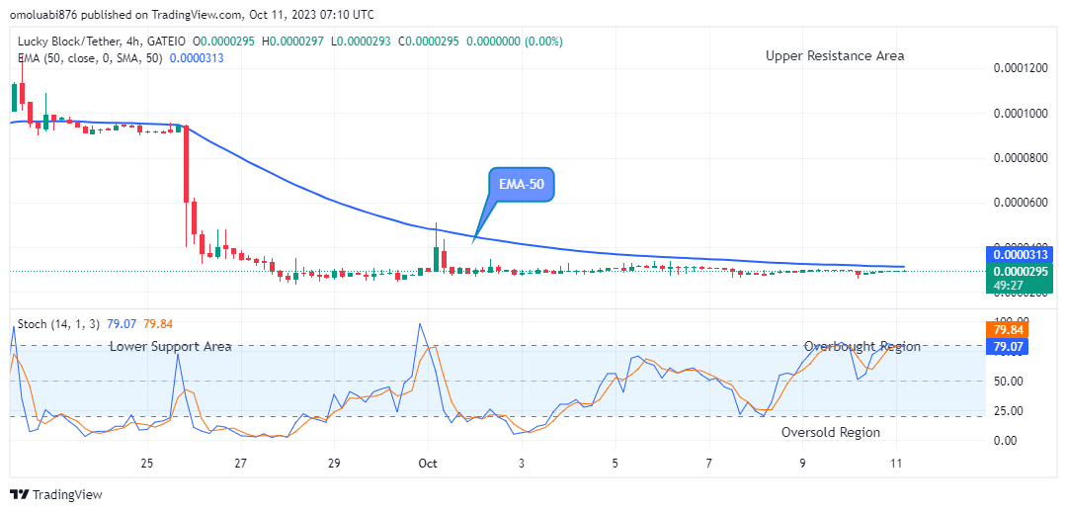Click the 0.0001200 price axis label

point(1021,69)
